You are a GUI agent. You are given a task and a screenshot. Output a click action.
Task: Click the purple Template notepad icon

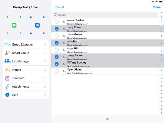(7, 78)
